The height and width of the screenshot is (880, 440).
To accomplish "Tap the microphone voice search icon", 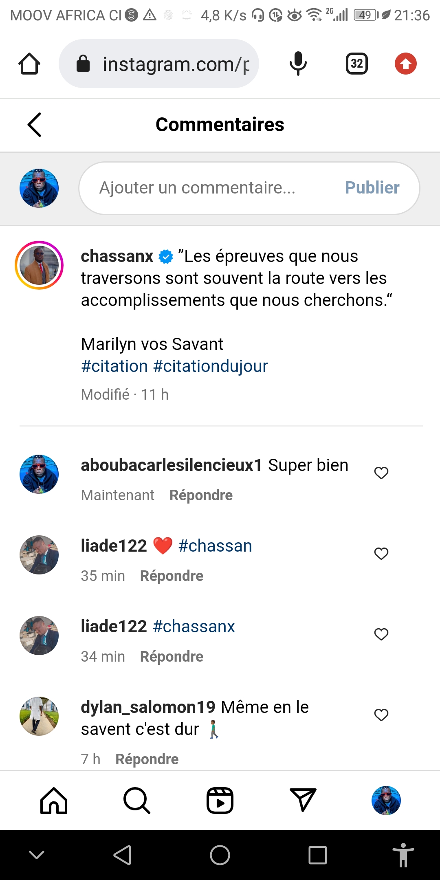I will point(298,64).
